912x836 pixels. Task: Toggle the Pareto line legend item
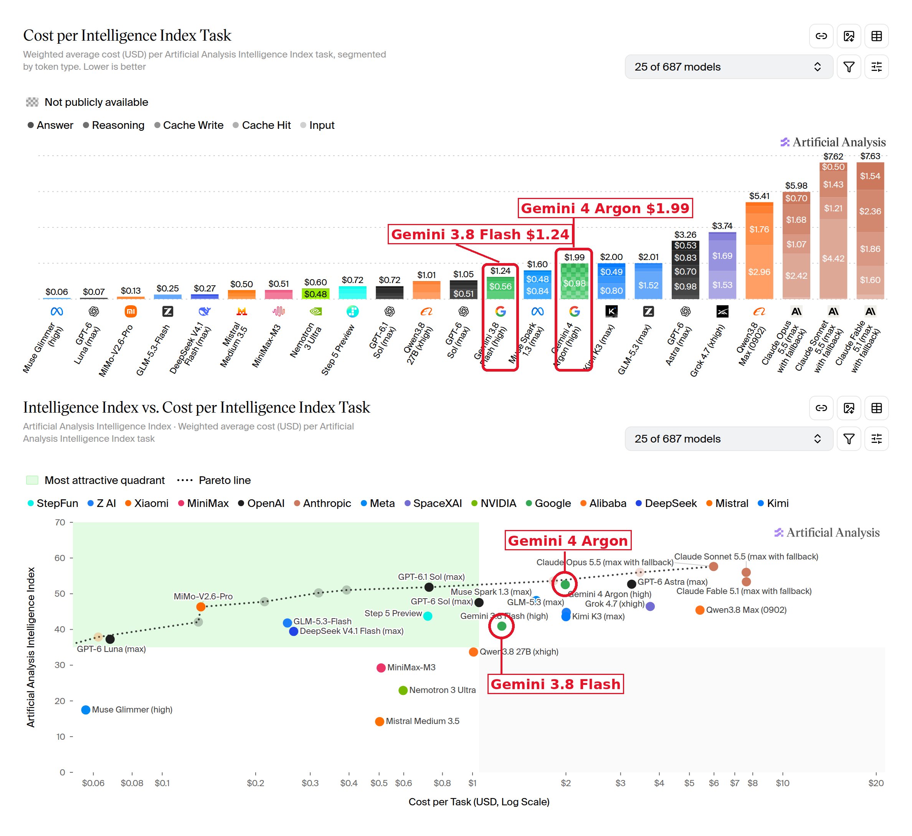214,481
